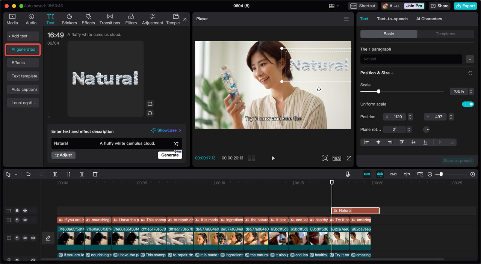Click the split clip icon in timeline toolbar
This screenshot has width=481, height=264.
coord(55,174)
